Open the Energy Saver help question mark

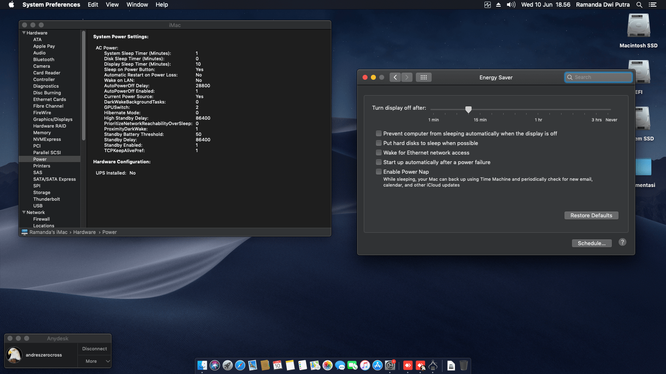click(622, 242)
